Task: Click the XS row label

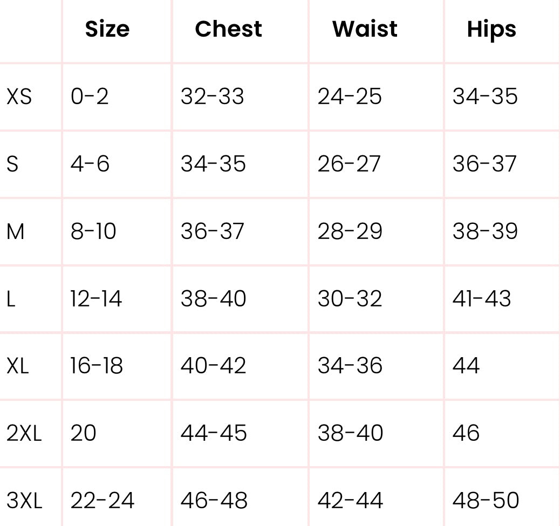Action: [19, 97]
